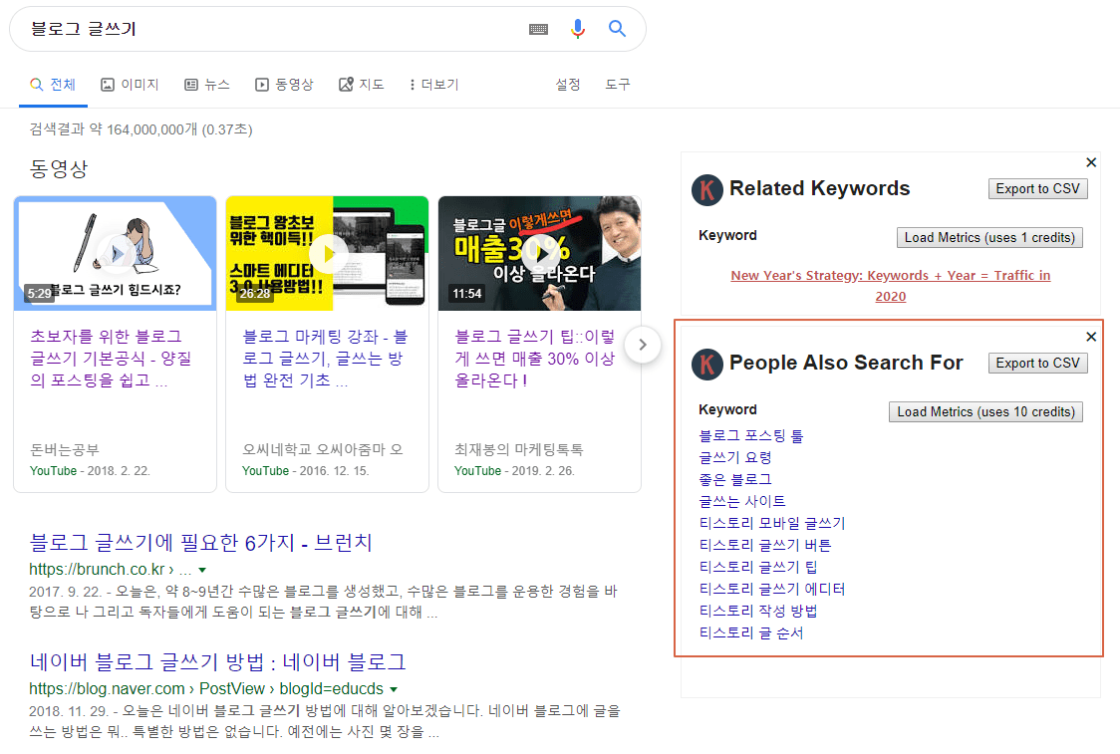
Task: Click the 돈버는공부 channel name
Action: (65, 450)
